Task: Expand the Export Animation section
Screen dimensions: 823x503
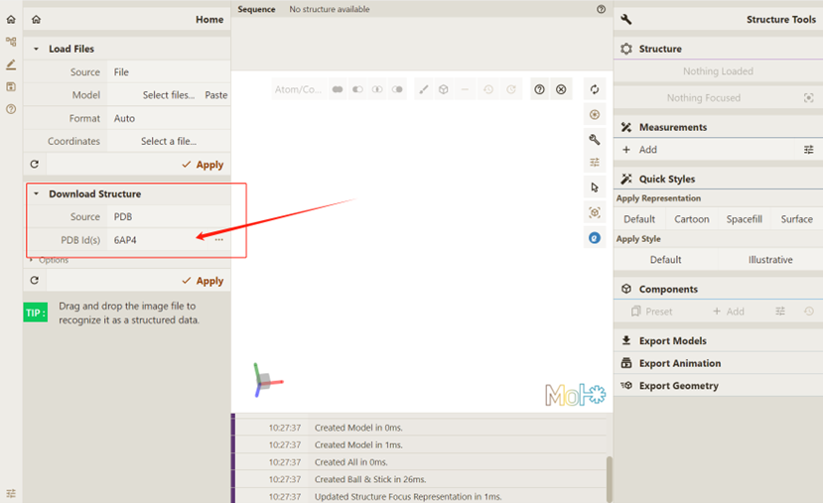Action: tap(679, 363)
